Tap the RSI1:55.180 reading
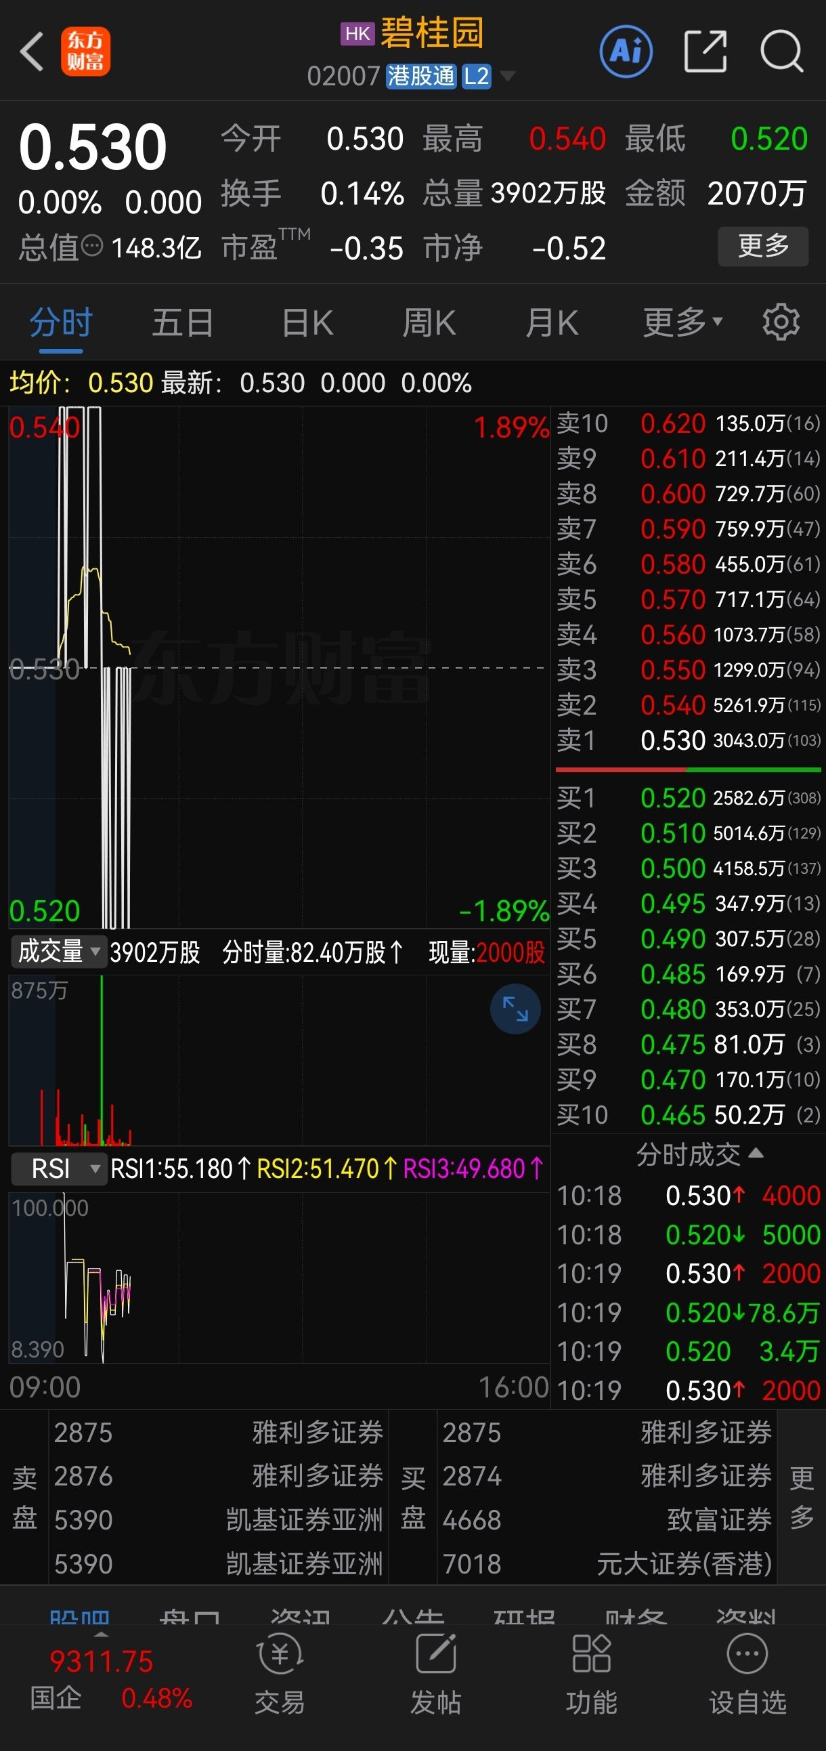Viewport: 826px width, 1751px height. 181,1168
